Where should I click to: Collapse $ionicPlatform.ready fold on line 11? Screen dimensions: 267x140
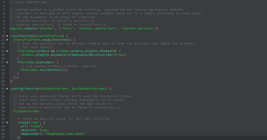7,40
